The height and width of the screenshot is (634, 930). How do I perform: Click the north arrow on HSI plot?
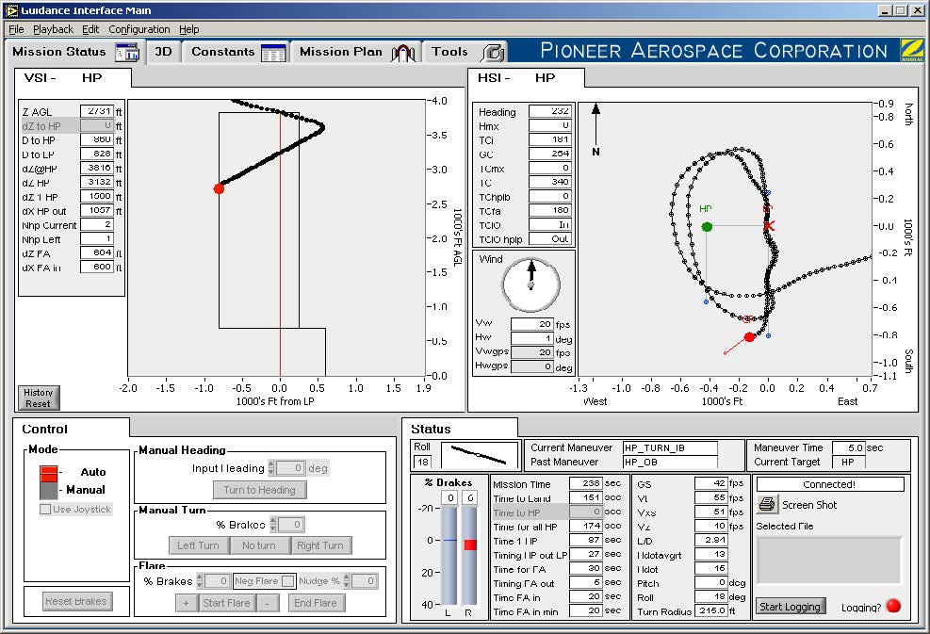point(596,122)
